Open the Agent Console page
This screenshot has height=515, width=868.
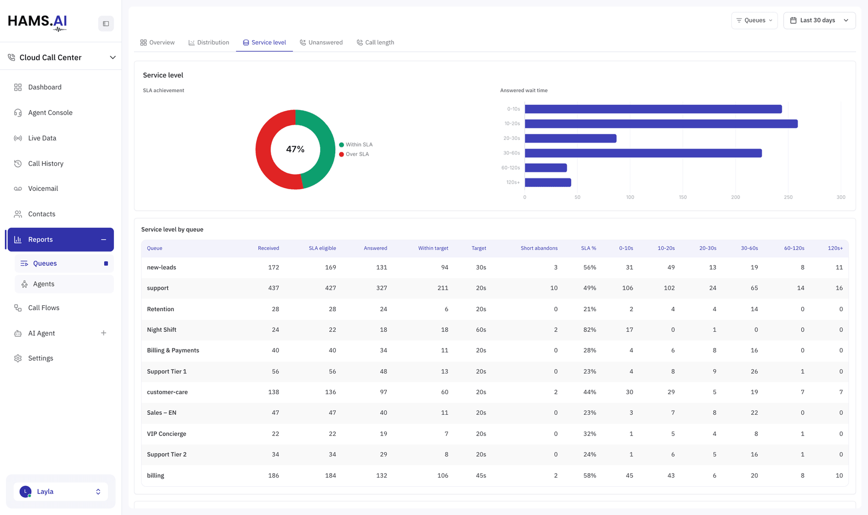pos(61,113)
